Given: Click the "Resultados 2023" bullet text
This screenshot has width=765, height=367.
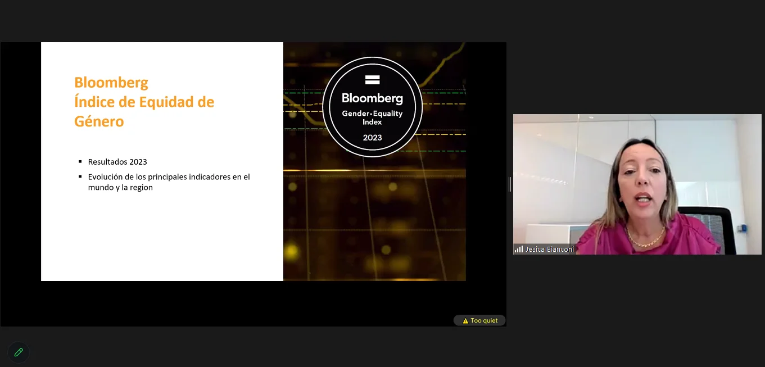Looking at the screenshot, I should 117,162.
